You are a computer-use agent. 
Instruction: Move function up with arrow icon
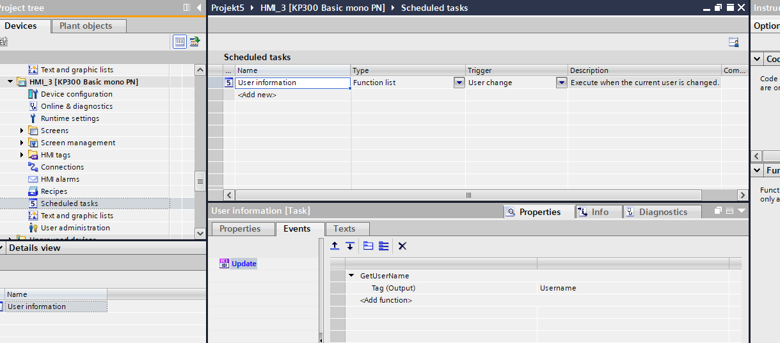tap(335, 246)
